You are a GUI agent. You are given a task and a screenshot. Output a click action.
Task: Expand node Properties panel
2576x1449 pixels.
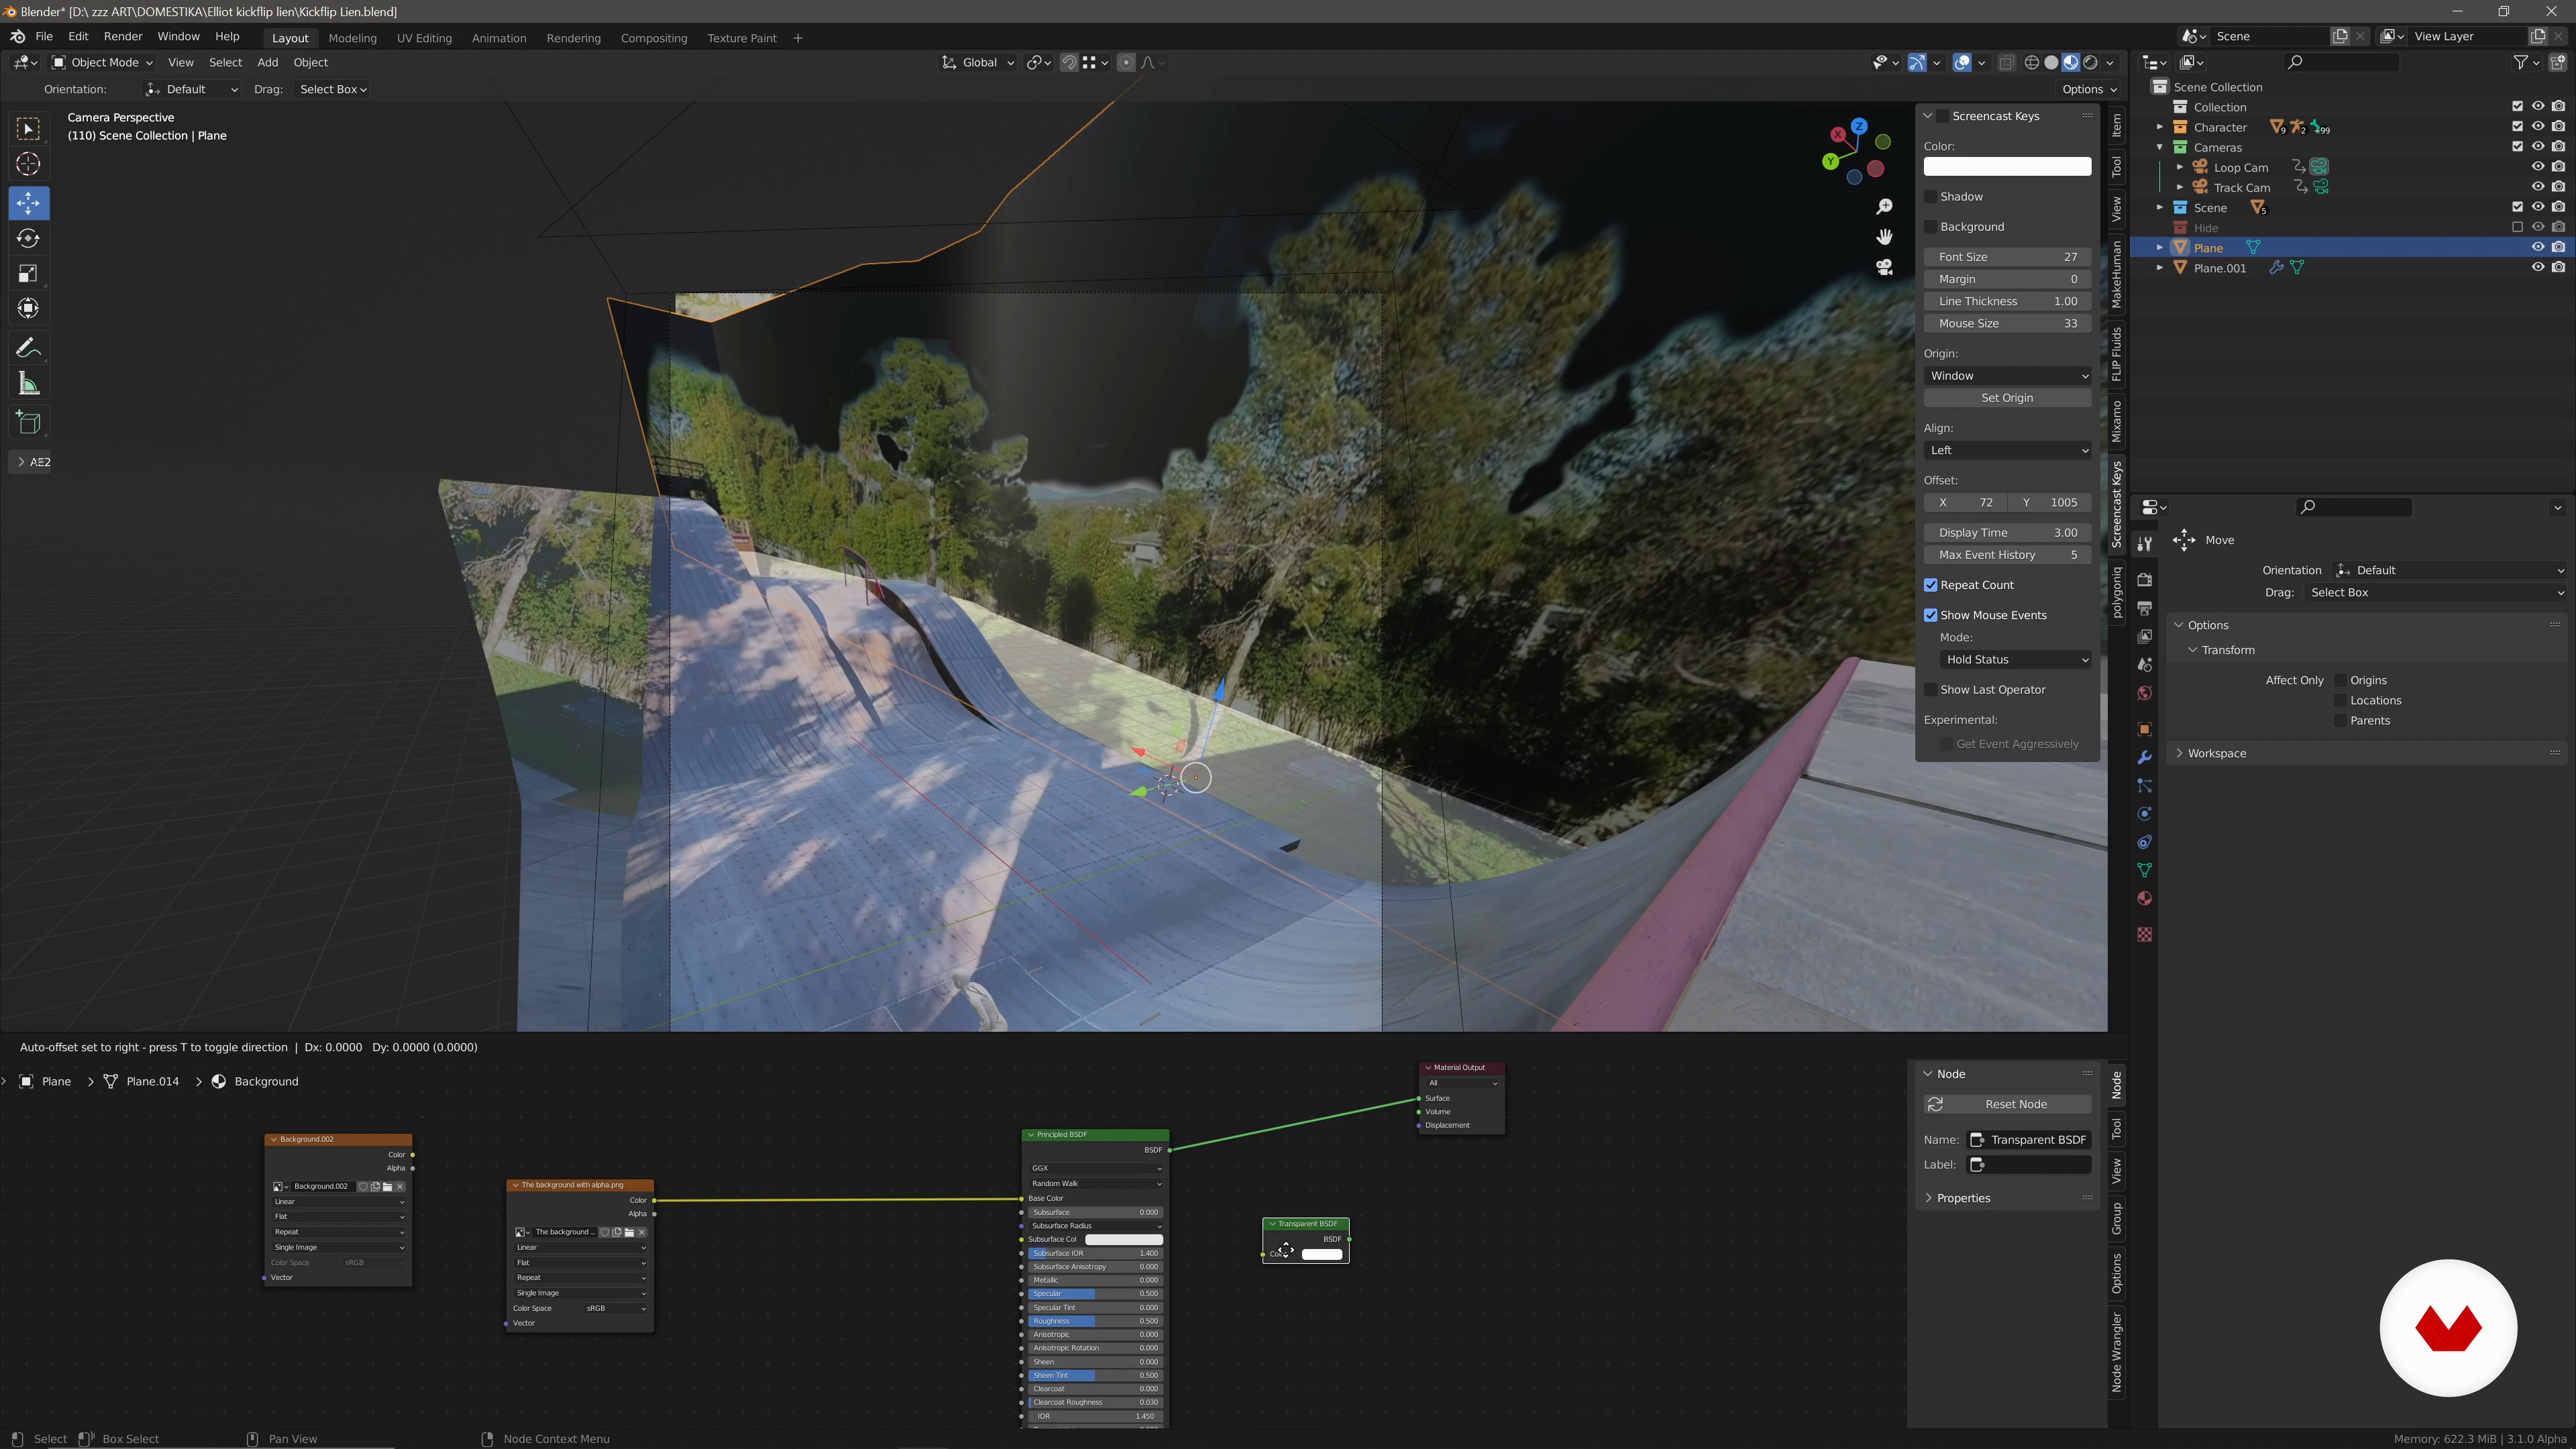tap(1963, 1198)
